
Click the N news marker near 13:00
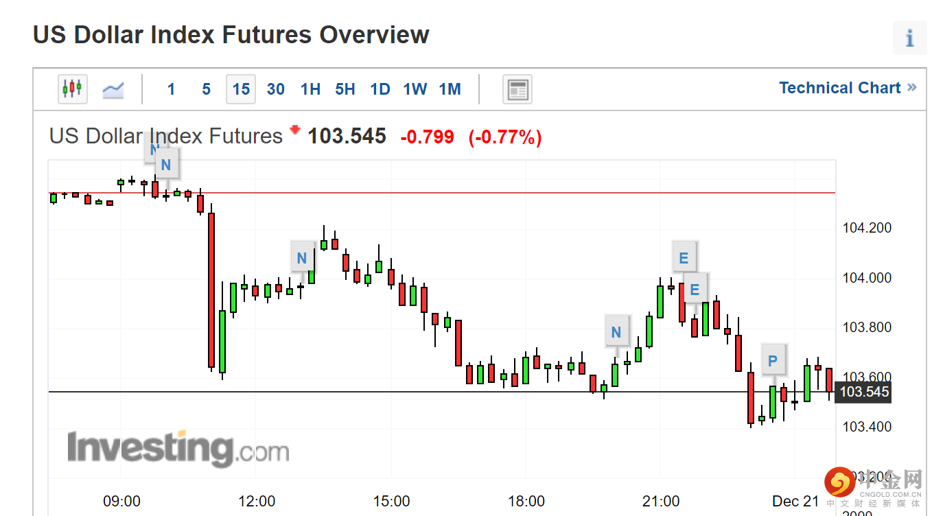(x=302, y=258)
